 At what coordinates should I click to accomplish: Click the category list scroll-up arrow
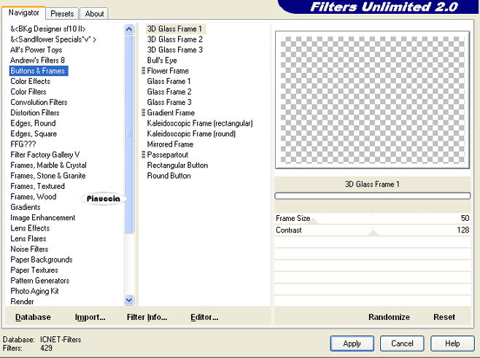pos(129,29)
